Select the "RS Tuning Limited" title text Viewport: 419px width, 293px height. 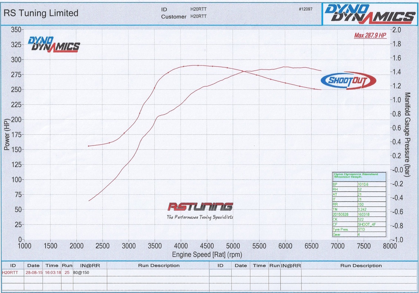pos(41,13)
